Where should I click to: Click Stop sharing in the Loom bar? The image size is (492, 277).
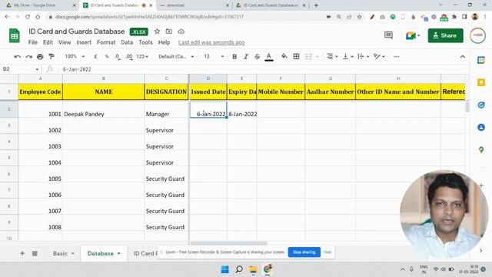pos(304,252)
